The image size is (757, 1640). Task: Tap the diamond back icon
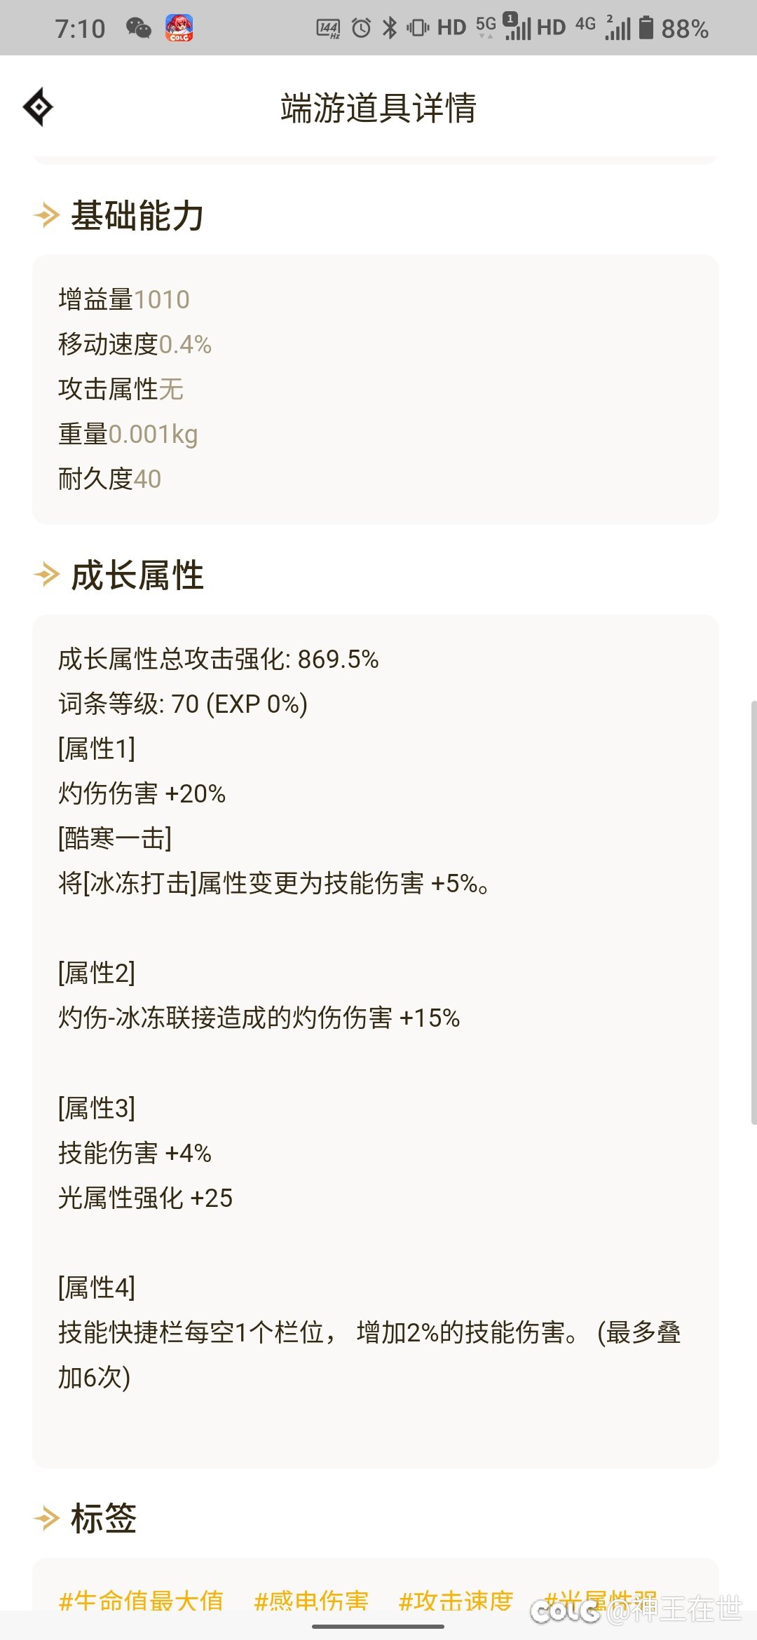pos(38,107)
